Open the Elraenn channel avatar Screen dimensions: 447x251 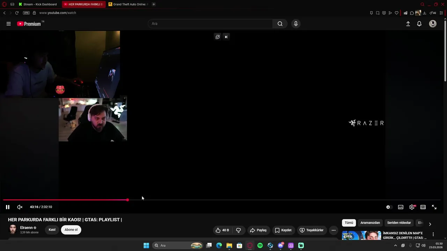click(13, 229)
